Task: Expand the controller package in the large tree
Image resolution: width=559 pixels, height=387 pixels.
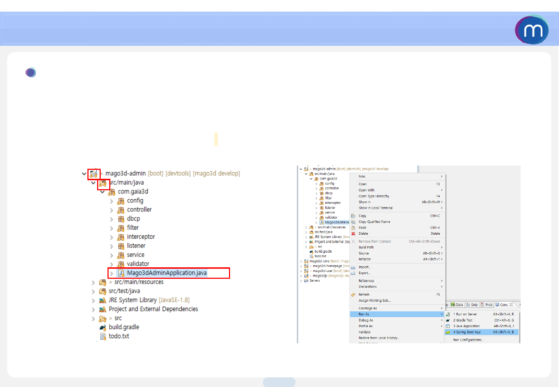Action: (111, 210)
